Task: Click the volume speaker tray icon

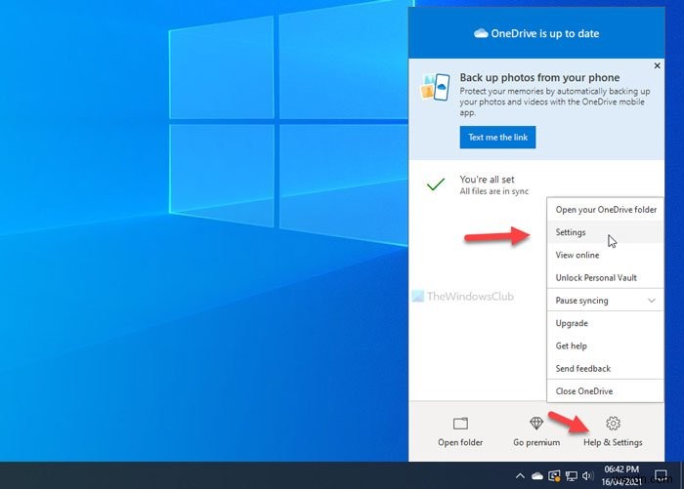Action: point(587,476)
